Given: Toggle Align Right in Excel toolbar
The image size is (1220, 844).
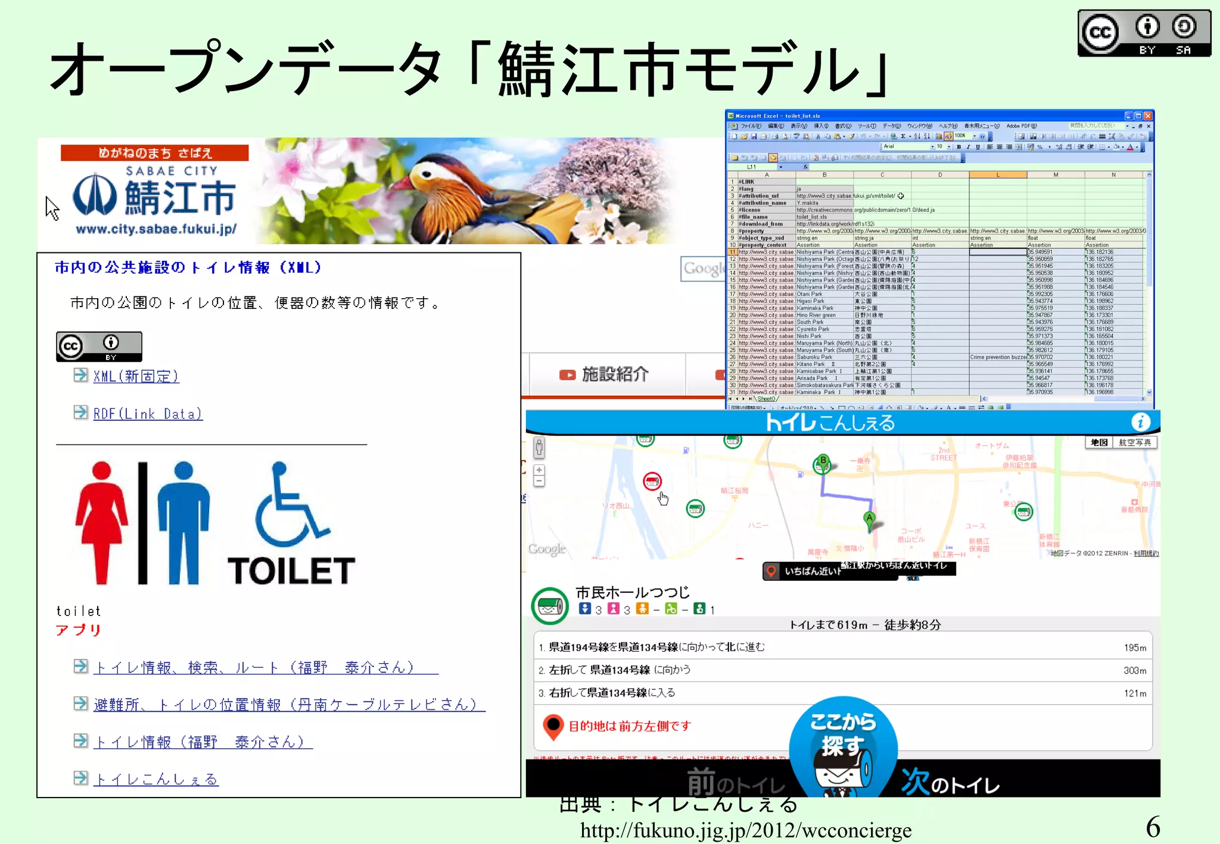Looking at the screenshot, I should pos(1009,146).
